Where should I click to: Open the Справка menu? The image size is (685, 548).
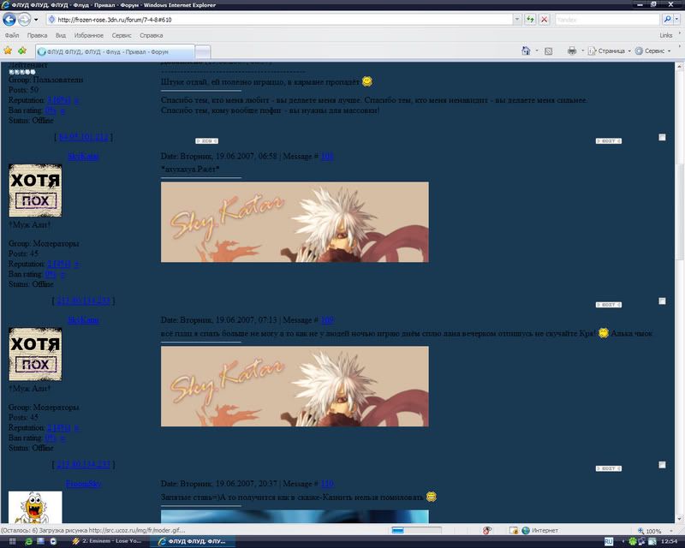(x=152, y=35)
